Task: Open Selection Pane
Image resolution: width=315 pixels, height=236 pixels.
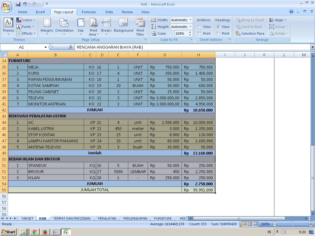Action: [250, 33]
